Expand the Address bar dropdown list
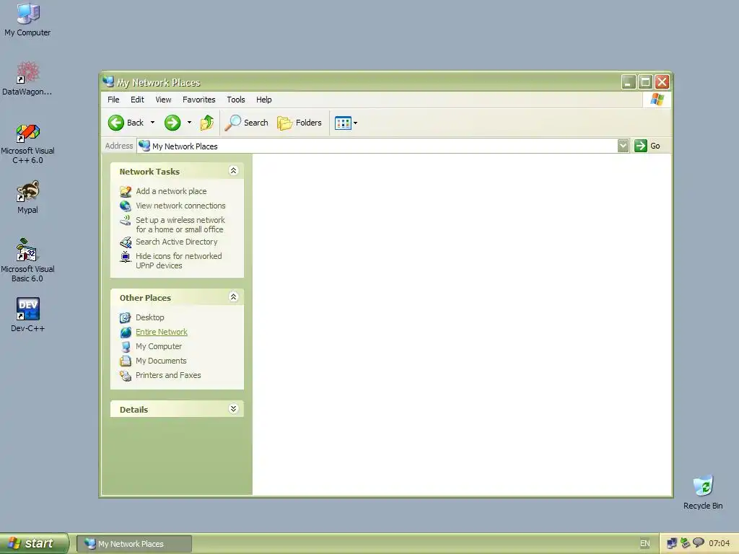This screenshot has width=739, height=554. click(623, 146)
